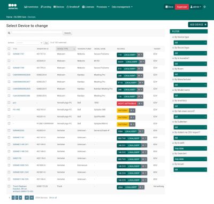Open the By Device type filter dropdown
Image resolution: width=214 pixels, height=204 pixels.
pyautogui.click(x=190, y=43)
